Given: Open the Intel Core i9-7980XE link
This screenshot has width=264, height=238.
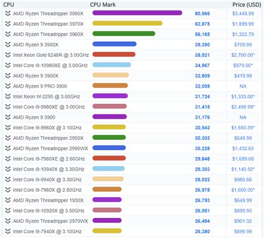Looking at the screenshot, I should point(49,159).
